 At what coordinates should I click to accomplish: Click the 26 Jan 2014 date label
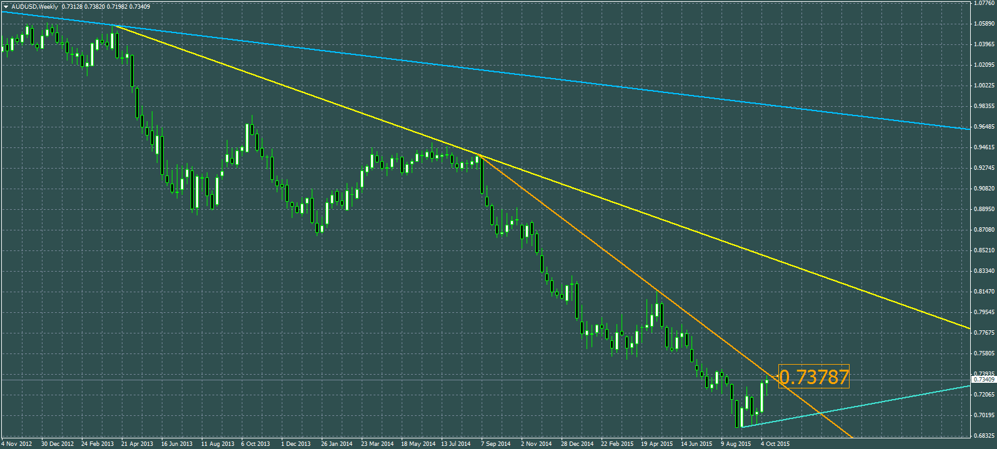coord(337,444)
